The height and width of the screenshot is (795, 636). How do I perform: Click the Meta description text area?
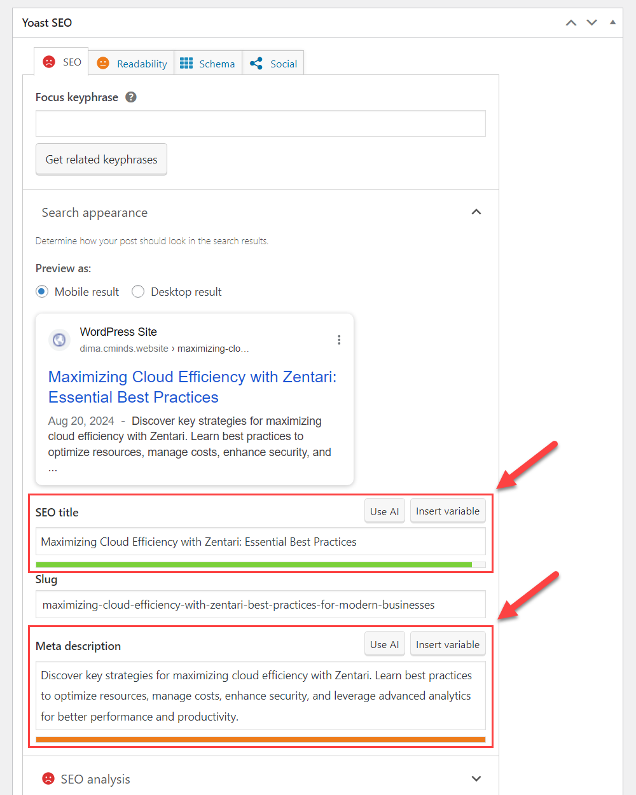(261, 696)
